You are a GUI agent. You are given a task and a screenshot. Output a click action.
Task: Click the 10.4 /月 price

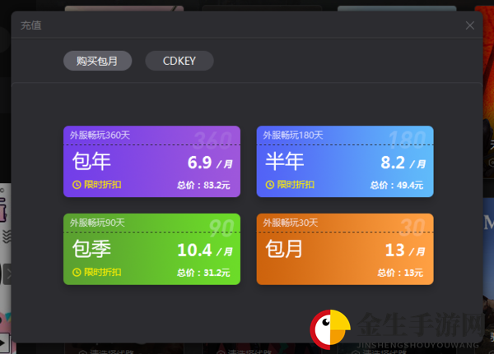click(x=205, y=251)
